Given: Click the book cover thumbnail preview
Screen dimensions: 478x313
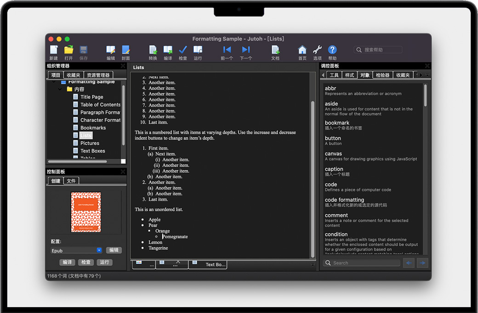Looking at the screenshot, I should pos(86,212).
